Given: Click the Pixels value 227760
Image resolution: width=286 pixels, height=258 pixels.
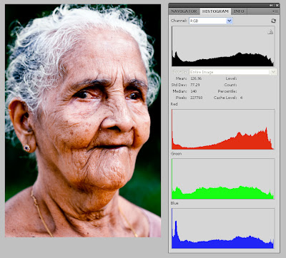Looking at the screenshot, I should [197, 98].
